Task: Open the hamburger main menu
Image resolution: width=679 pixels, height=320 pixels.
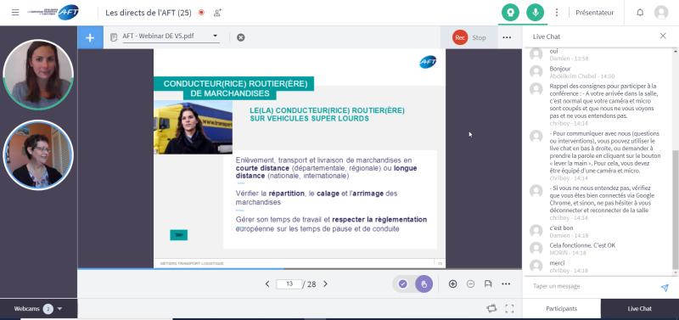Action: point(15,13)
